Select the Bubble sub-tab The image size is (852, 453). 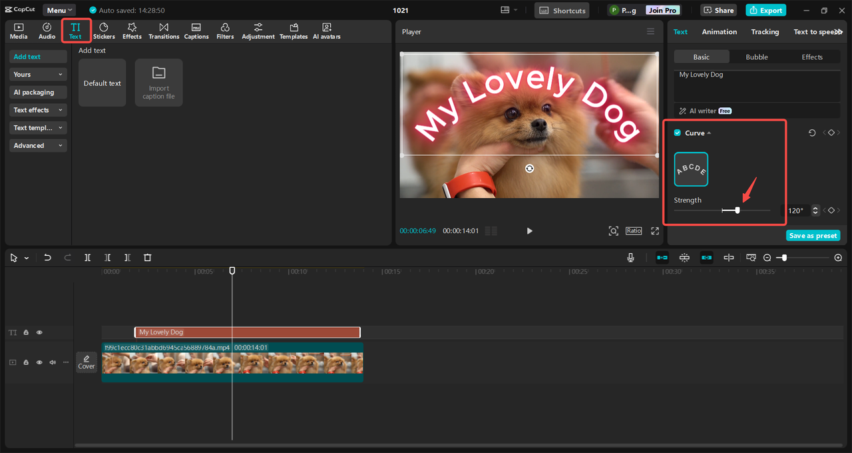coord(757,57)
